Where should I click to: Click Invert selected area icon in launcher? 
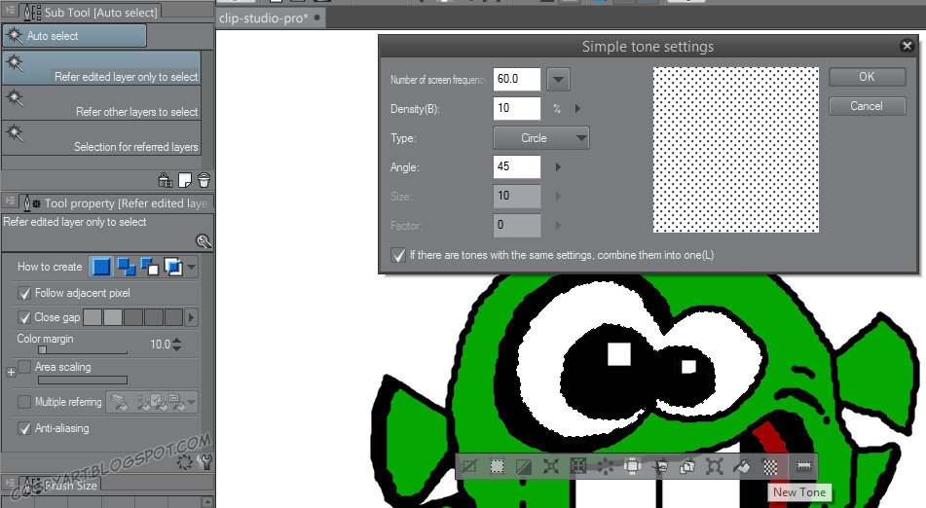[x=524, y=467]
